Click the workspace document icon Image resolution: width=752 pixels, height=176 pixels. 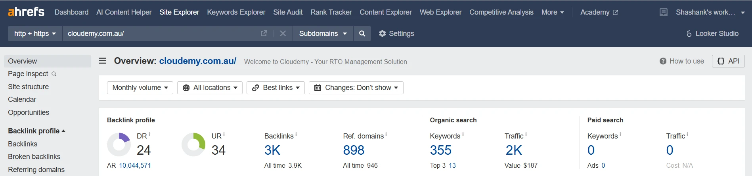coord(664,12)
